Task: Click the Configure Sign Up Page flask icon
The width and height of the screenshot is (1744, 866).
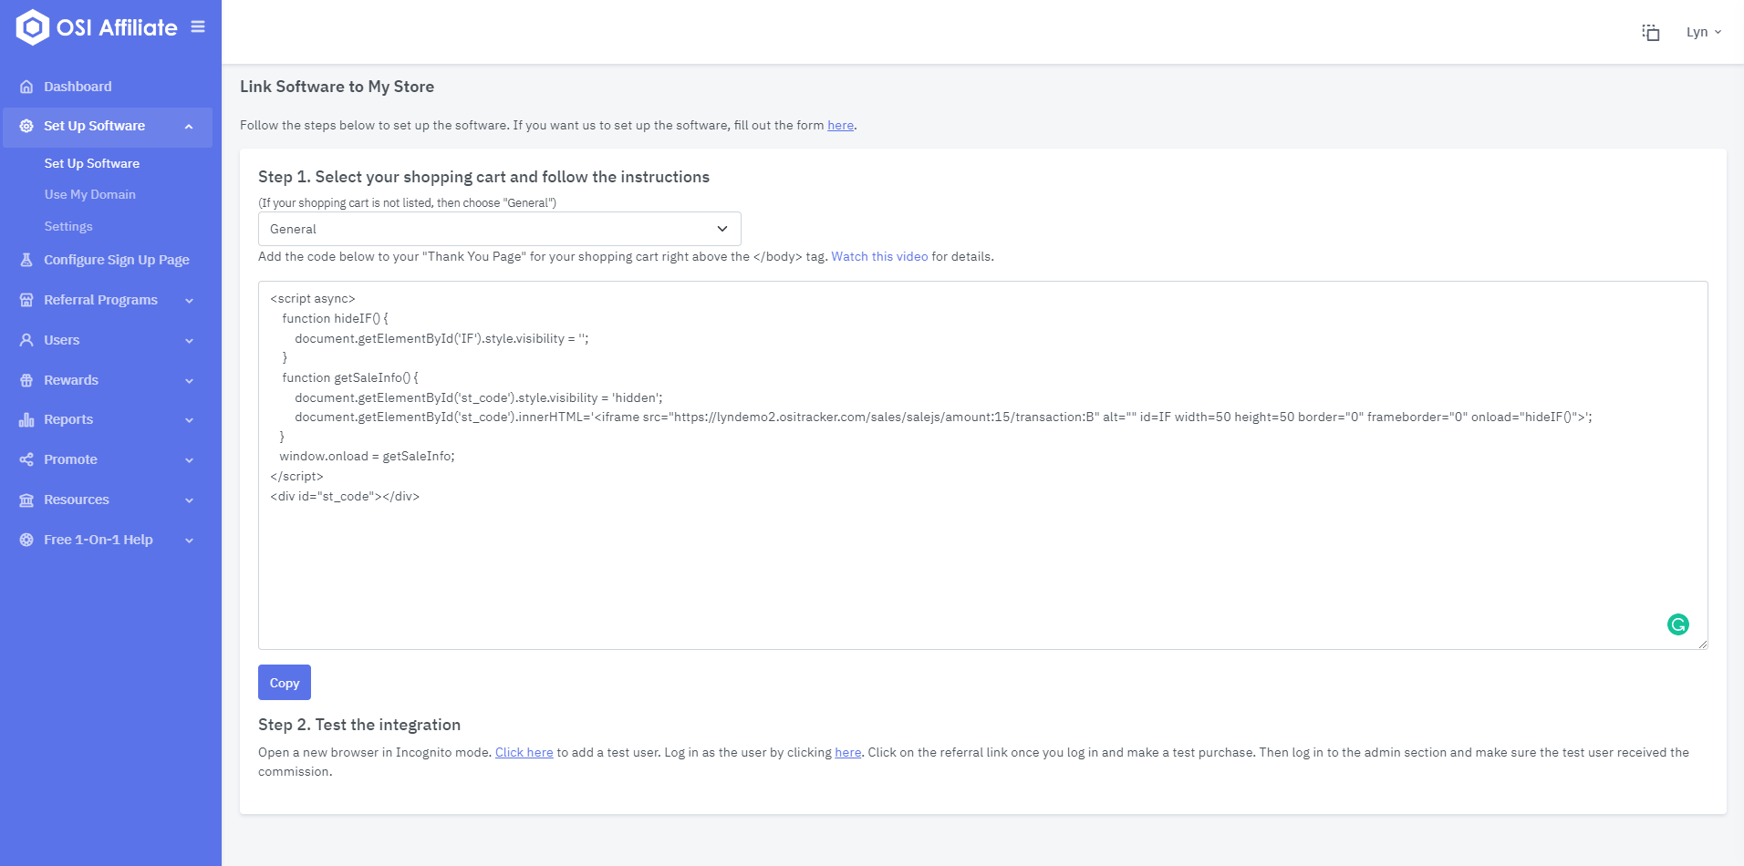Action: click(x=26, y=260)
